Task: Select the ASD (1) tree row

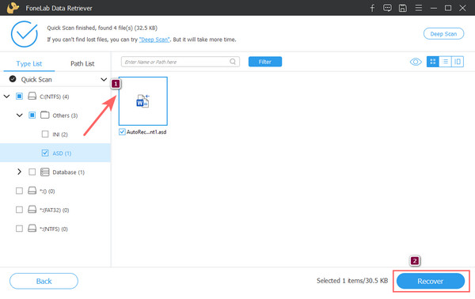Action: pos(55,153)
